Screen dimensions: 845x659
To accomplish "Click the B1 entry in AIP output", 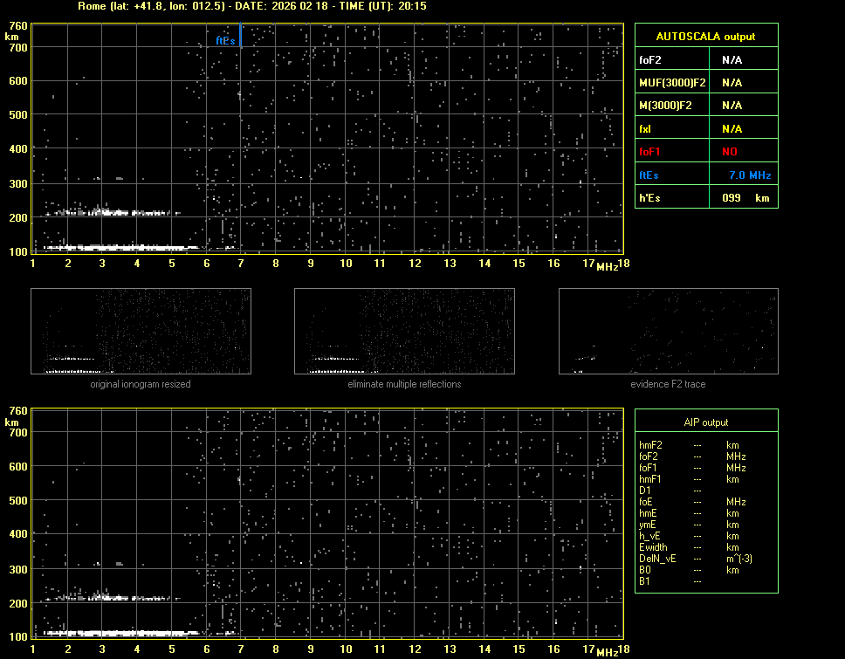I will (x=645, y=581).
